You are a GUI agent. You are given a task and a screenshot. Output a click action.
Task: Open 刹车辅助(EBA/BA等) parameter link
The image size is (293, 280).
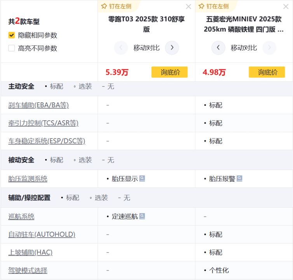[38, 105]
